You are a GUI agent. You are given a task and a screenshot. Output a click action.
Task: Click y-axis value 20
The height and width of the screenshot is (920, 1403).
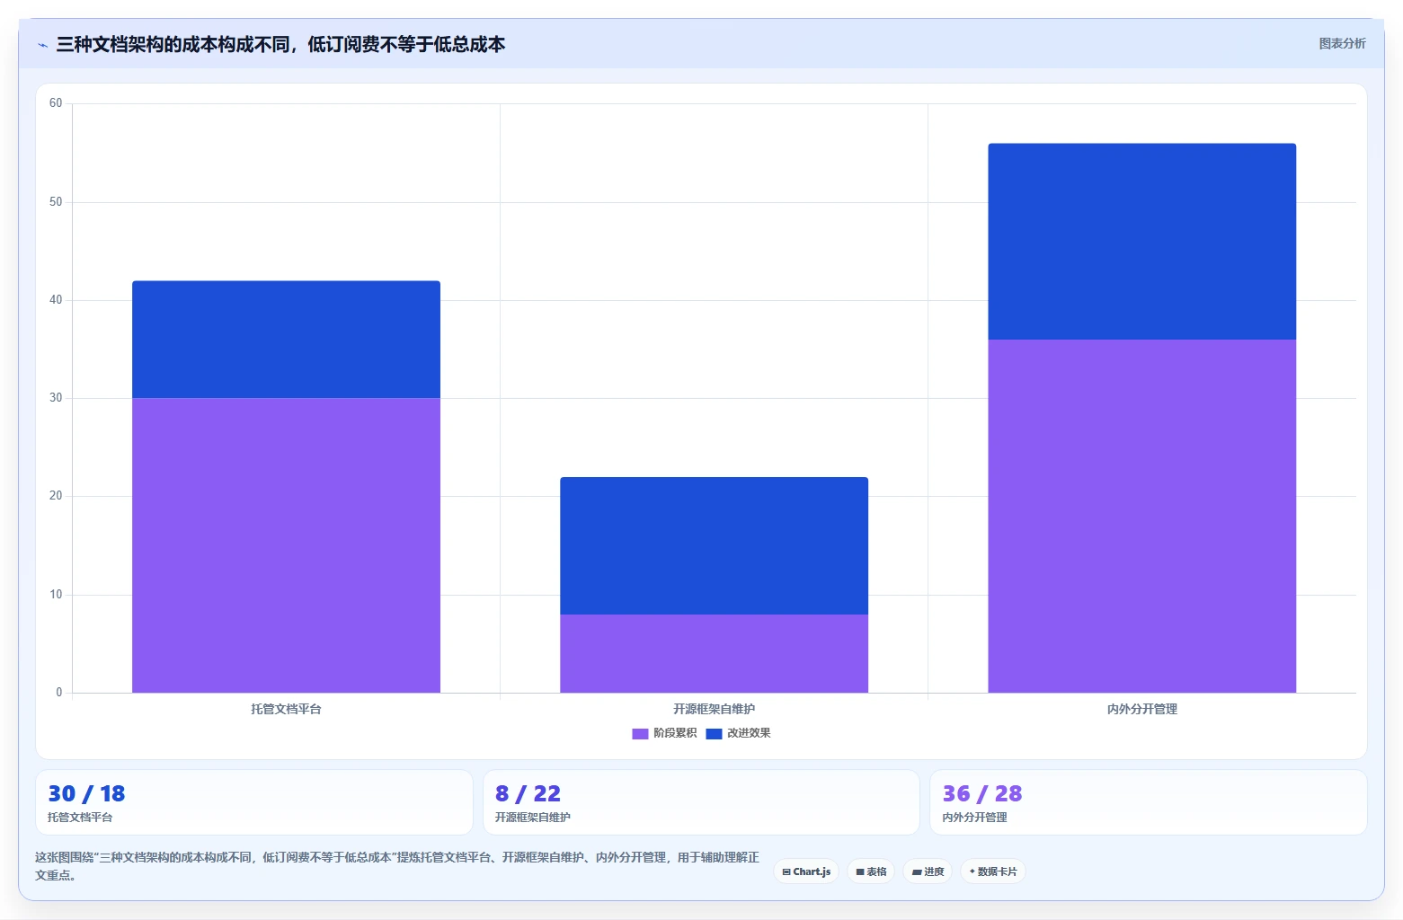click(x=56, y=496)
